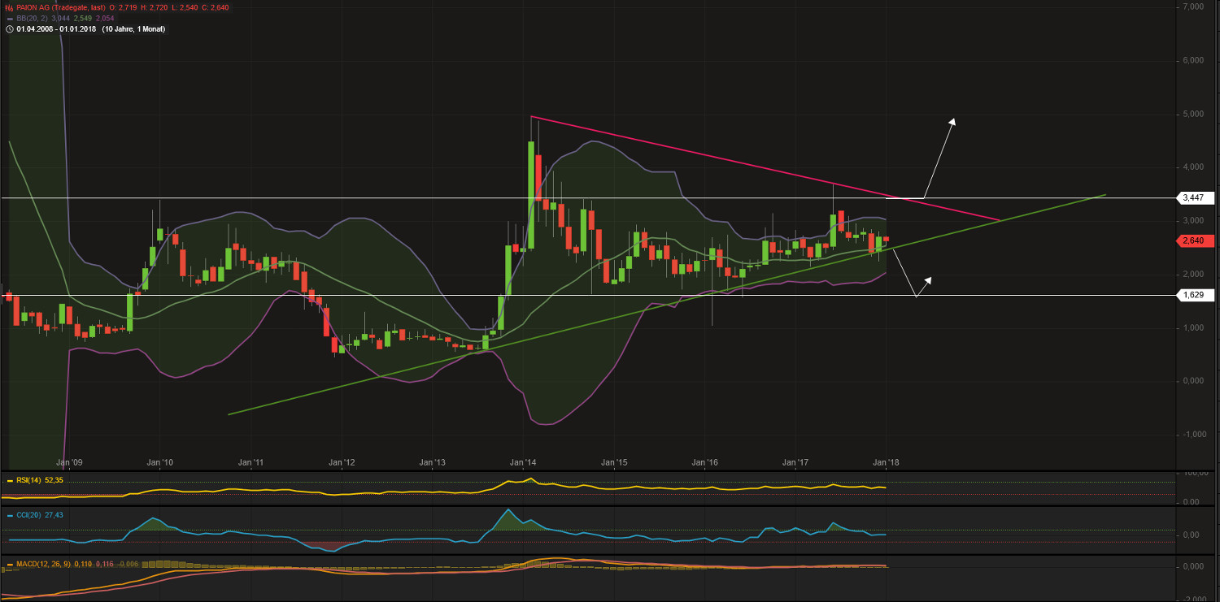This screenshot has width=1220, height=602.
Task: Click the Jan '17 time axis label
Action: pos(795,462)
